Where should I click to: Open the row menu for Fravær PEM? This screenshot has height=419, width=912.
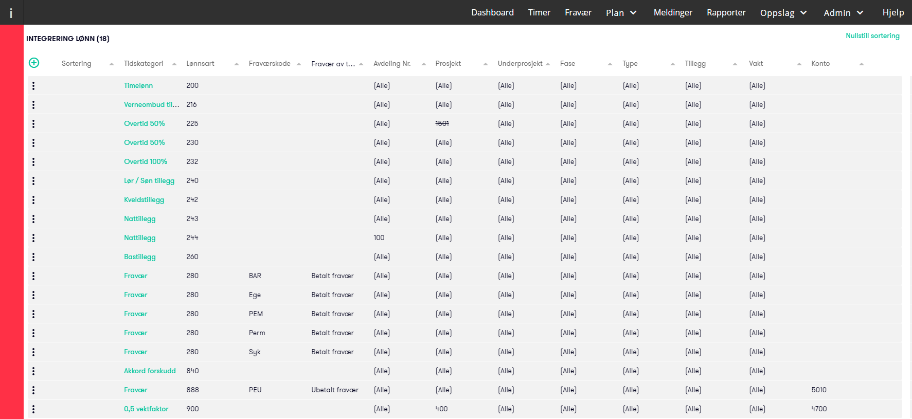click(x=33, y=314)
